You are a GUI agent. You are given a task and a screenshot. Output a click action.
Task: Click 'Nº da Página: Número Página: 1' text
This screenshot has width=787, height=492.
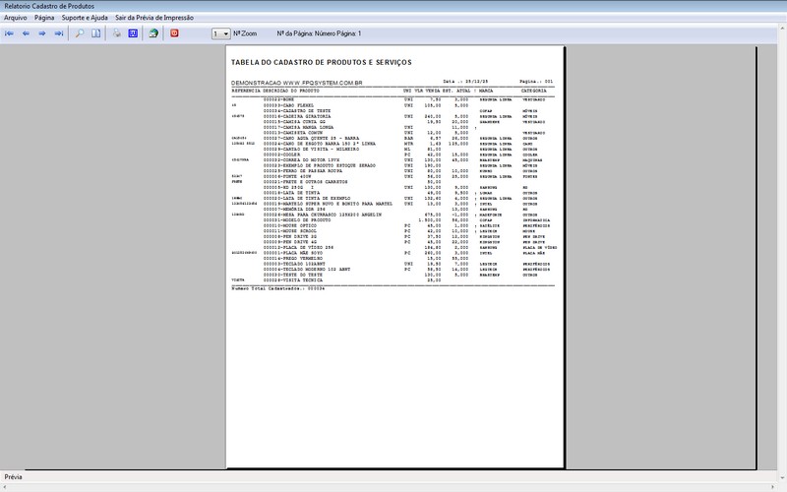[x=319, y=33]
